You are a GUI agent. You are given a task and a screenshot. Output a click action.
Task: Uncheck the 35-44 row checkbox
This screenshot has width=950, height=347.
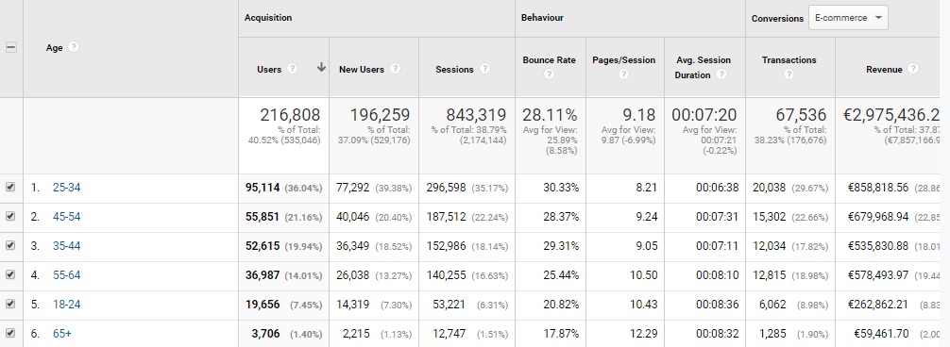(x=10, y=245)
